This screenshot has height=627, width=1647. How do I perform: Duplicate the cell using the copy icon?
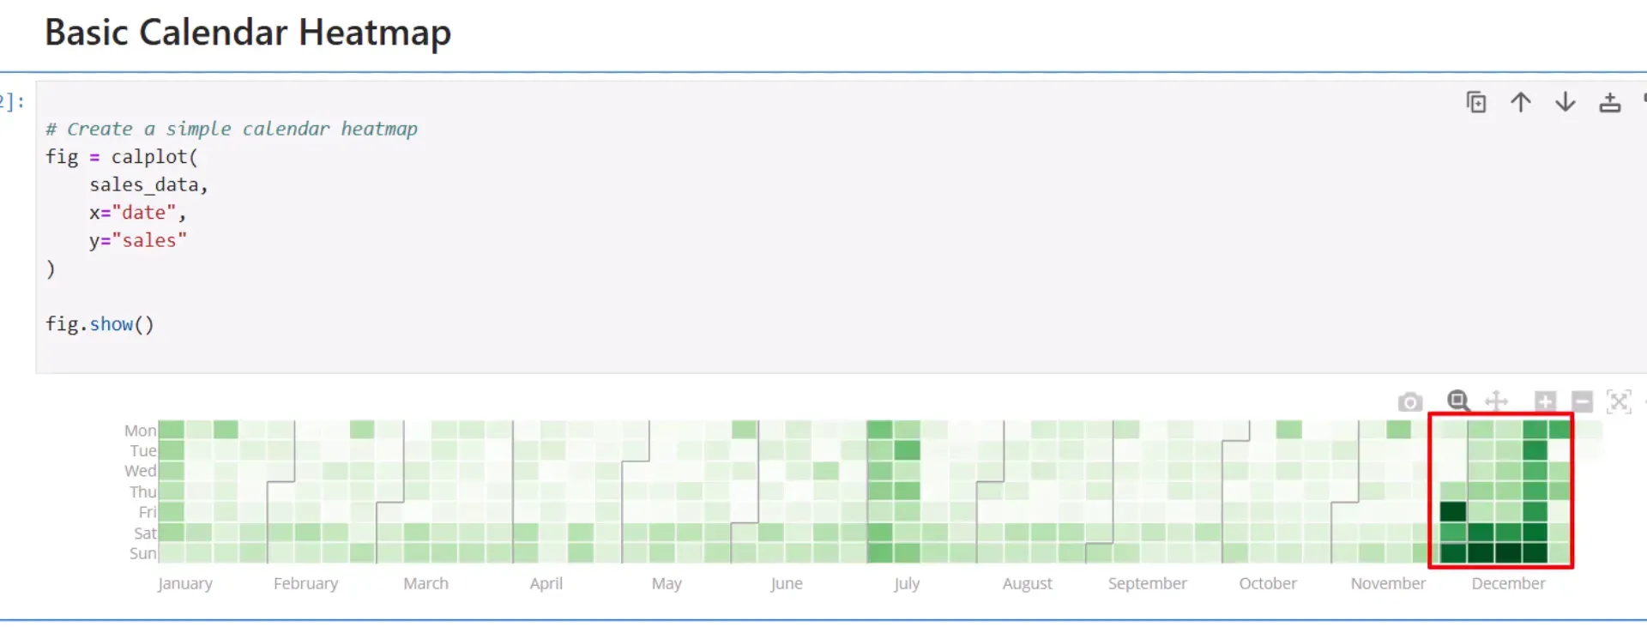tap(1475, 103)
